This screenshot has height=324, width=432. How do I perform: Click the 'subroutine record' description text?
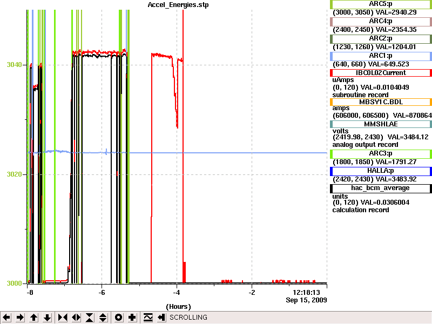pyautogui.click(x=360, y=95)
